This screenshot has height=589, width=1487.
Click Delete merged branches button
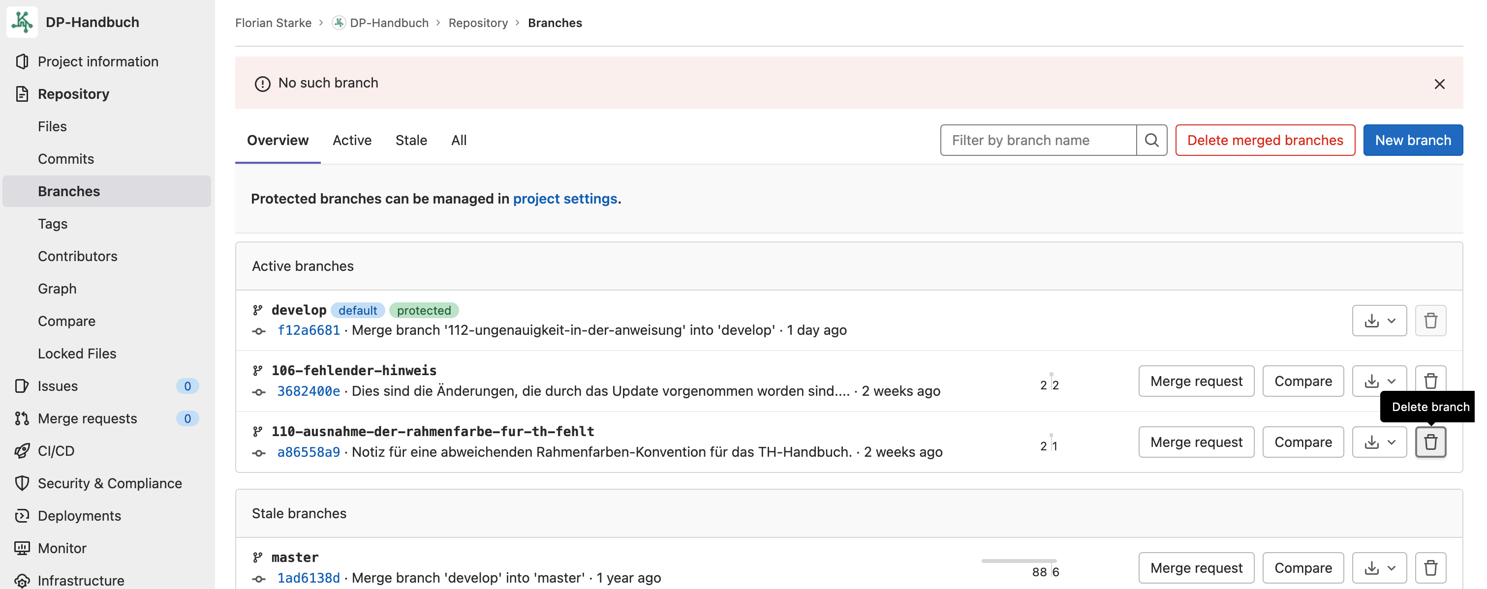click(1265, 140)
